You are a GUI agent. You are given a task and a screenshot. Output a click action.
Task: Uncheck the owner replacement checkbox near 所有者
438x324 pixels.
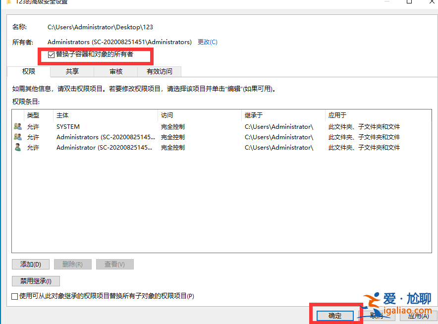(x=51, y=54)
